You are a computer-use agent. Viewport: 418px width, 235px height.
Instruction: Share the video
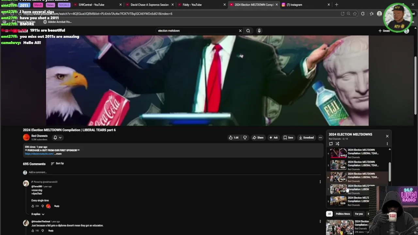click(x=258, y=137)
